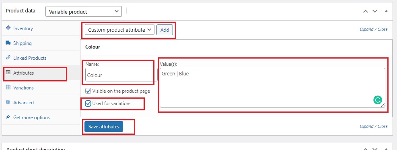The width and height of the screenshot is (397, 150).
Task: Click the Add attribute button
Action: tap(165, 30)
